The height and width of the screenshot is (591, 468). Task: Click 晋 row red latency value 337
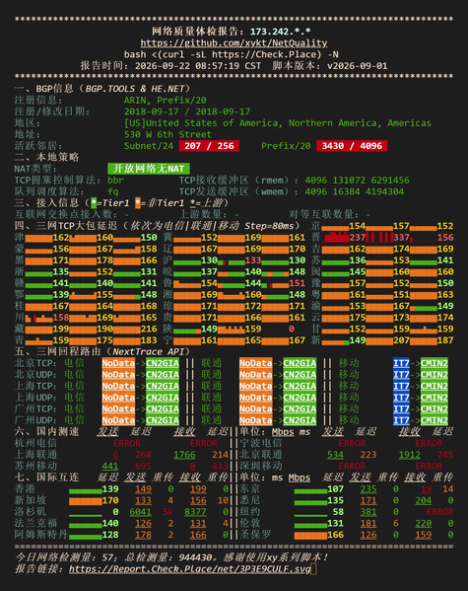pos(401,238)
